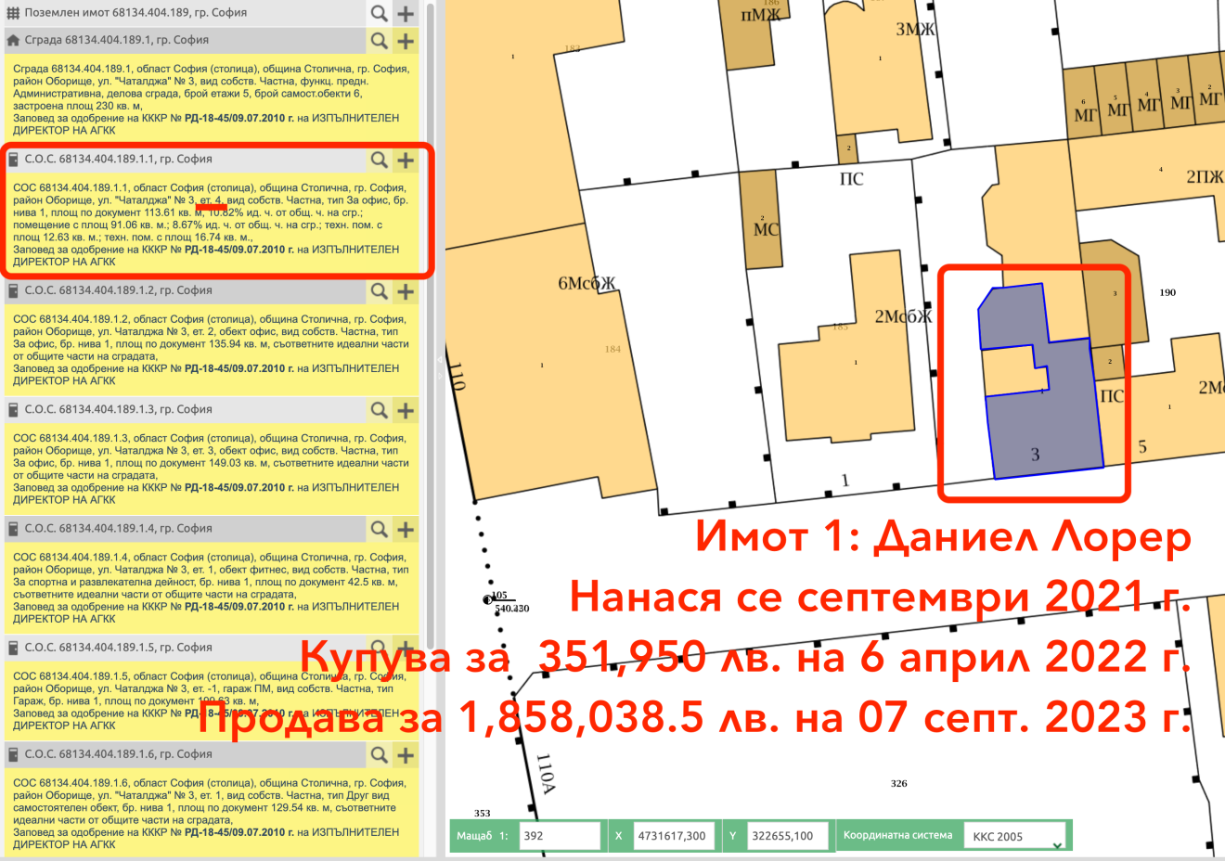Click the scale input field showing 392
Image resolution: width=1225 pixels, height=861 pixels.
pyautogui.click(x=559, y=836)
